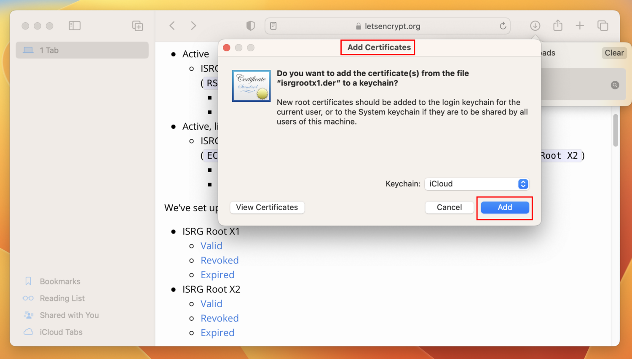This screenshot has height=359, width=632.
Task: Open the Revoked link under ISRG Root X1
Action: (x=220, y=260)
